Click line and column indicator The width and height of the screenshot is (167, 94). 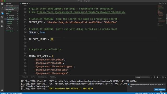(139, 93)
